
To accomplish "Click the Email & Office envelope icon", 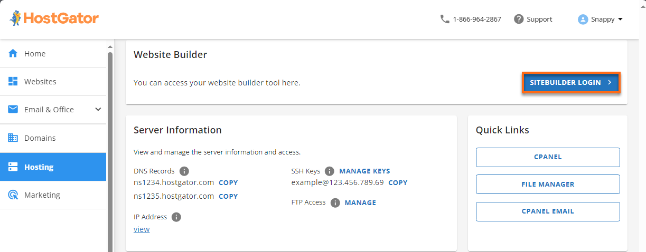I will click(x=13, y=110).
